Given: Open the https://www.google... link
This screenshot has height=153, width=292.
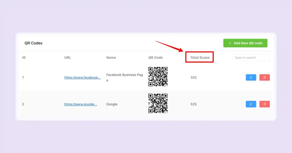Looking at the screenshot, I should pyautogui.click(x=81, y=104).
